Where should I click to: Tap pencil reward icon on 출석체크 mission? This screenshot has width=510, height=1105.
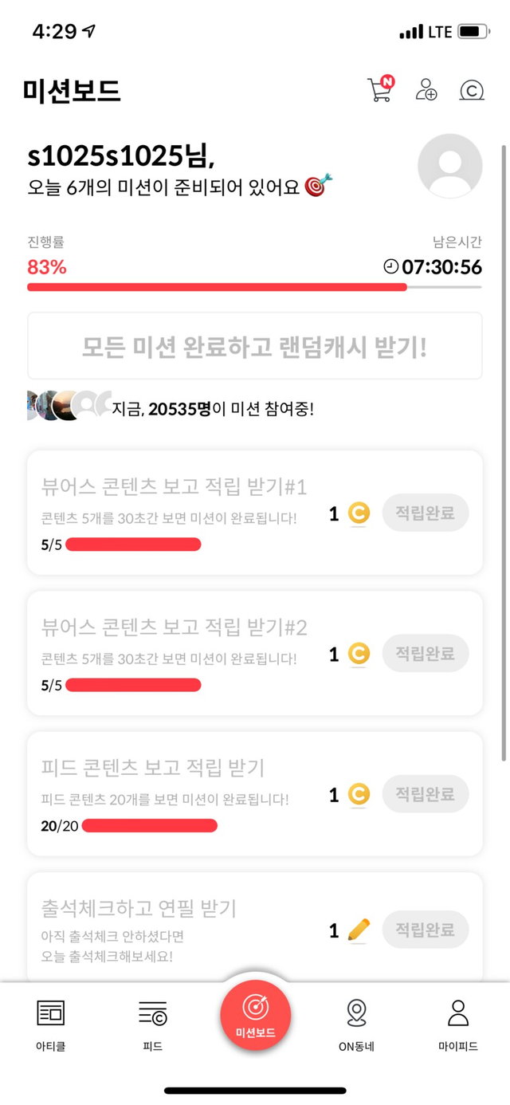(359, 930)
